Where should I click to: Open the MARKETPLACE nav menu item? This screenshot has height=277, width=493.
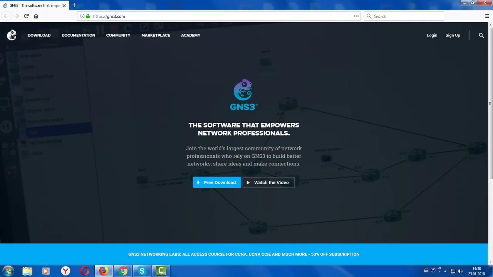coord(156,35)
